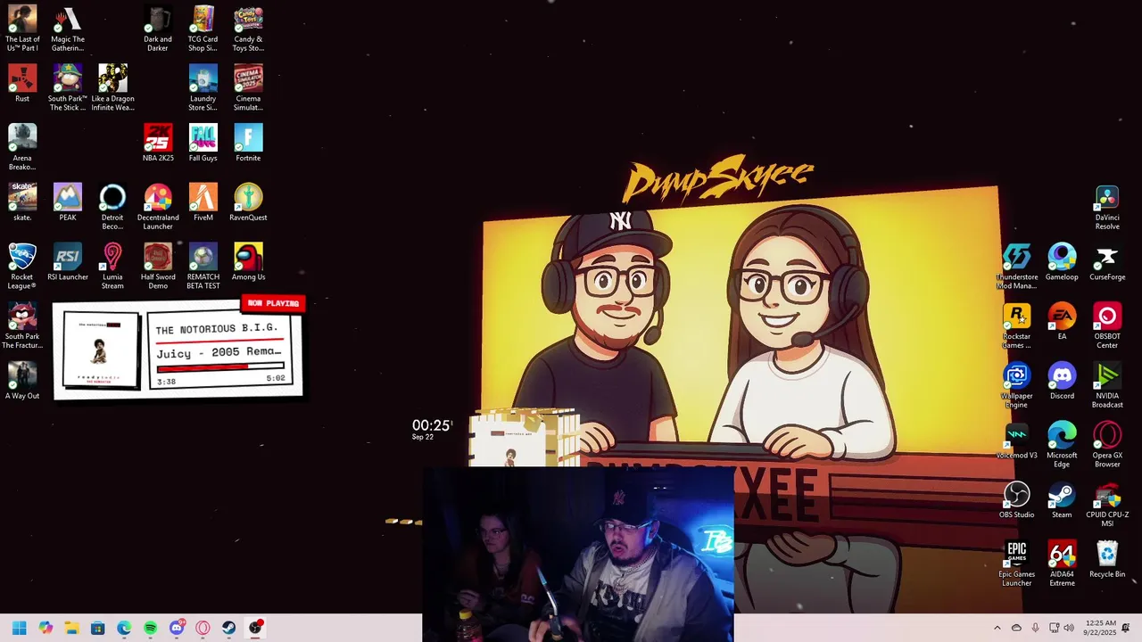Select AIDA64 Extreme desktop icon
The image size is (1142, 642).
1062,564
